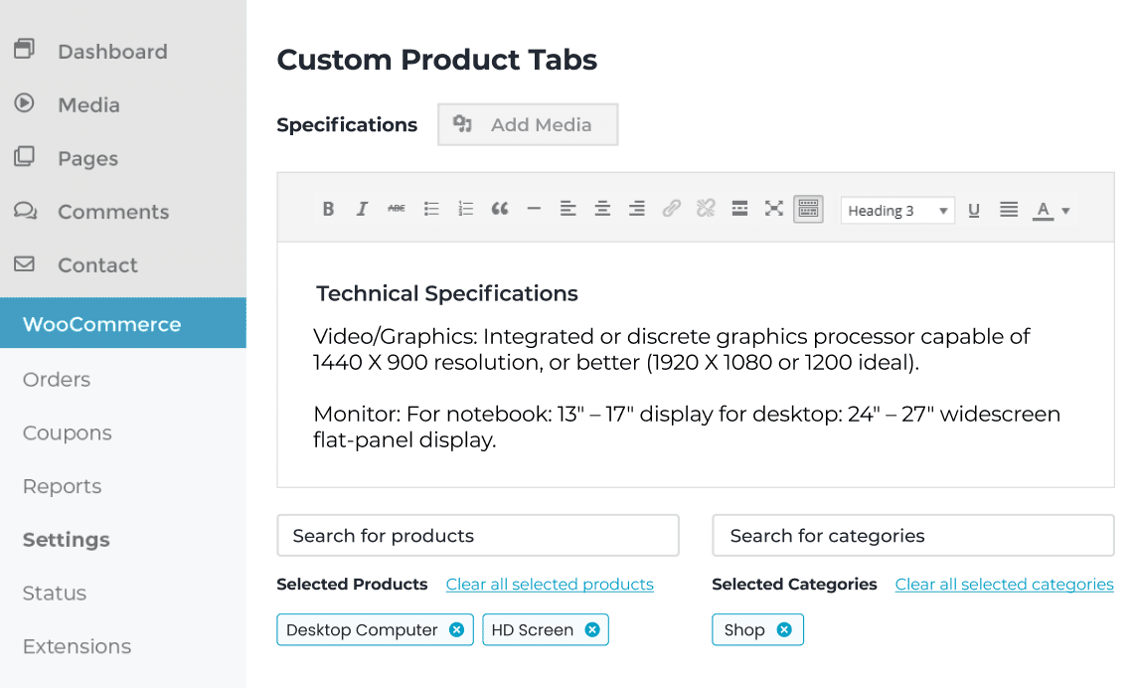This screenshot has width=1133, height=688.
Task: Toggle fullscreen editing mode
Action: [x=774, y=209]
